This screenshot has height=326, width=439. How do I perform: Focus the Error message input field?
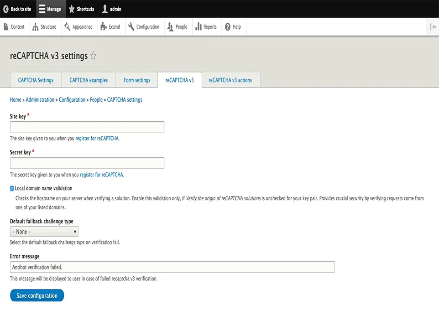(172, 267)
